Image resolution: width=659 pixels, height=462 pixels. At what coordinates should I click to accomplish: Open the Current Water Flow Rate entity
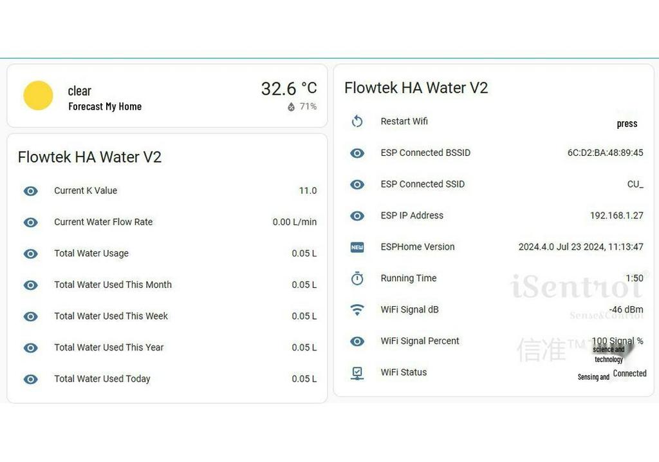tap(167, 222)
